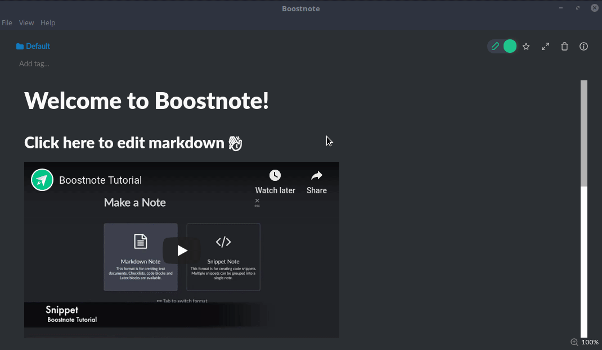Image resolution: width=602 pixels, height=350 pixels.
Task: Close the Boostnote window
Action: (595, 8)
